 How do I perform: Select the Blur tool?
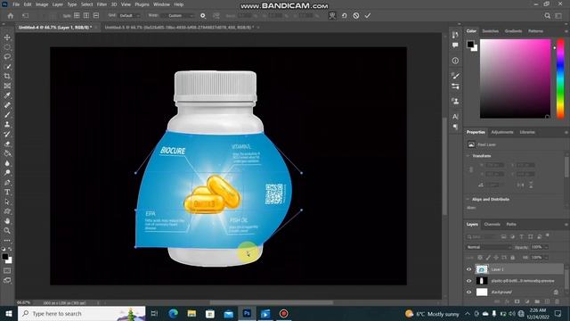click(x=7, y=163)
